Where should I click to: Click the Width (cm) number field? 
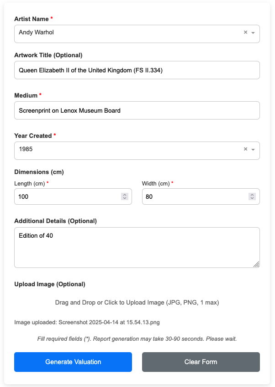194,196
